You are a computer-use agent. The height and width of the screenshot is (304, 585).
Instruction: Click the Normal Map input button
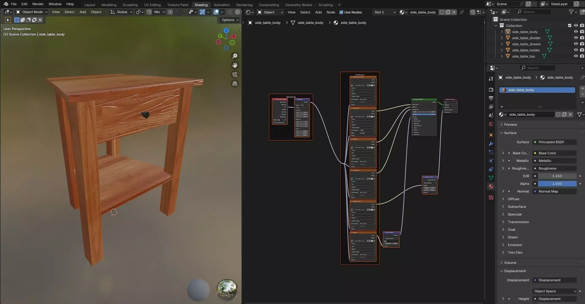554,191
